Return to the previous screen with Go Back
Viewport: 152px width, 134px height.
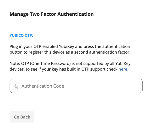click(x=22, y=117)
